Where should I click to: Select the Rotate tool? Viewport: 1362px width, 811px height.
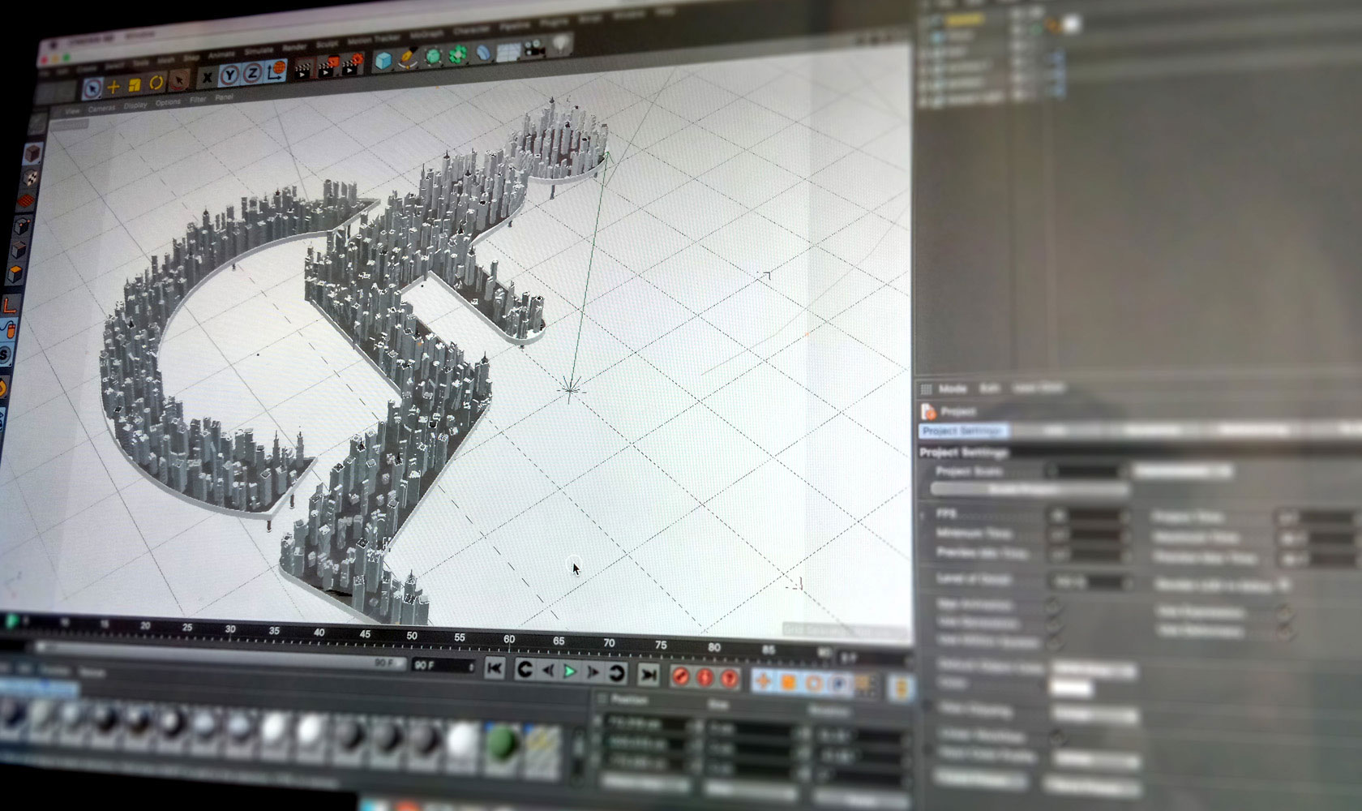(156, 83)
